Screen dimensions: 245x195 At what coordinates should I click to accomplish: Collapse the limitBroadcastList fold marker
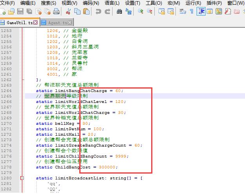click(x=22, y=178)
